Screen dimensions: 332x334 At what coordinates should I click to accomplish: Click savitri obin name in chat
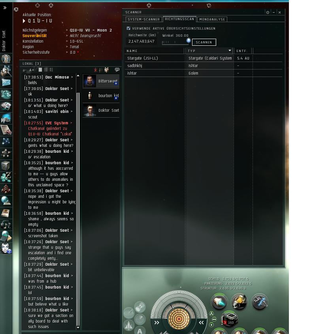pos(57,111)
